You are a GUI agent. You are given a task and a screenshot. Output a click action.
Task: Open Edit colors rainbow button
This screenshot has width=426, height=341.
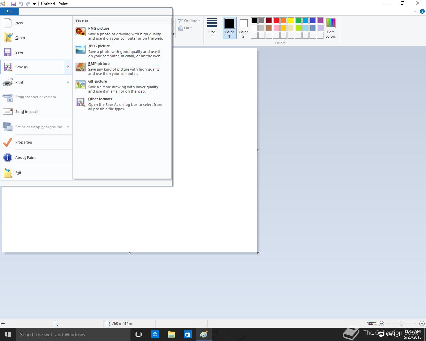coord(330,28)
